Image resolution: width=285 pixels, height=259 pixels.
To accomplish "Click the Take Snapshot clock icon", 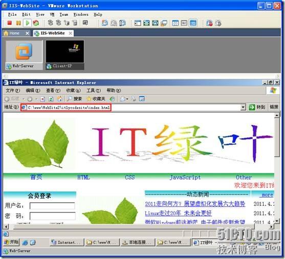I will click(x=105, y=23).
